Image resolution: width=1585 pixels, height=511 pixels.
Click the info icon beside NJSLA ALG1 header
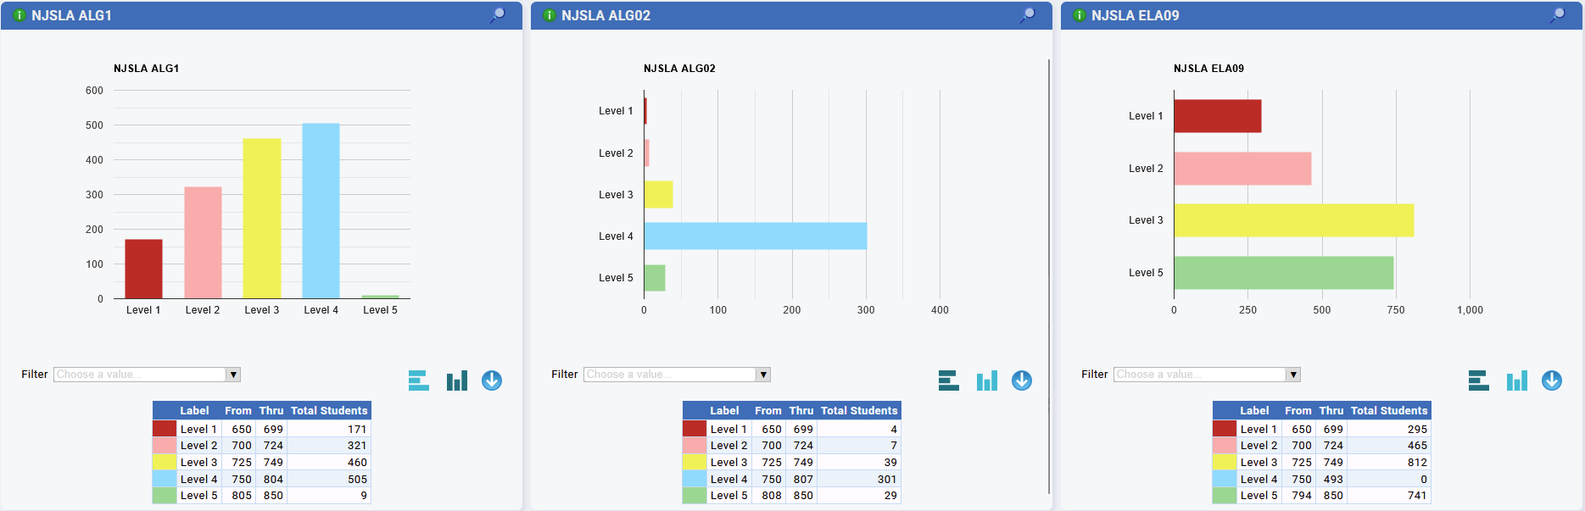[20, 15]
